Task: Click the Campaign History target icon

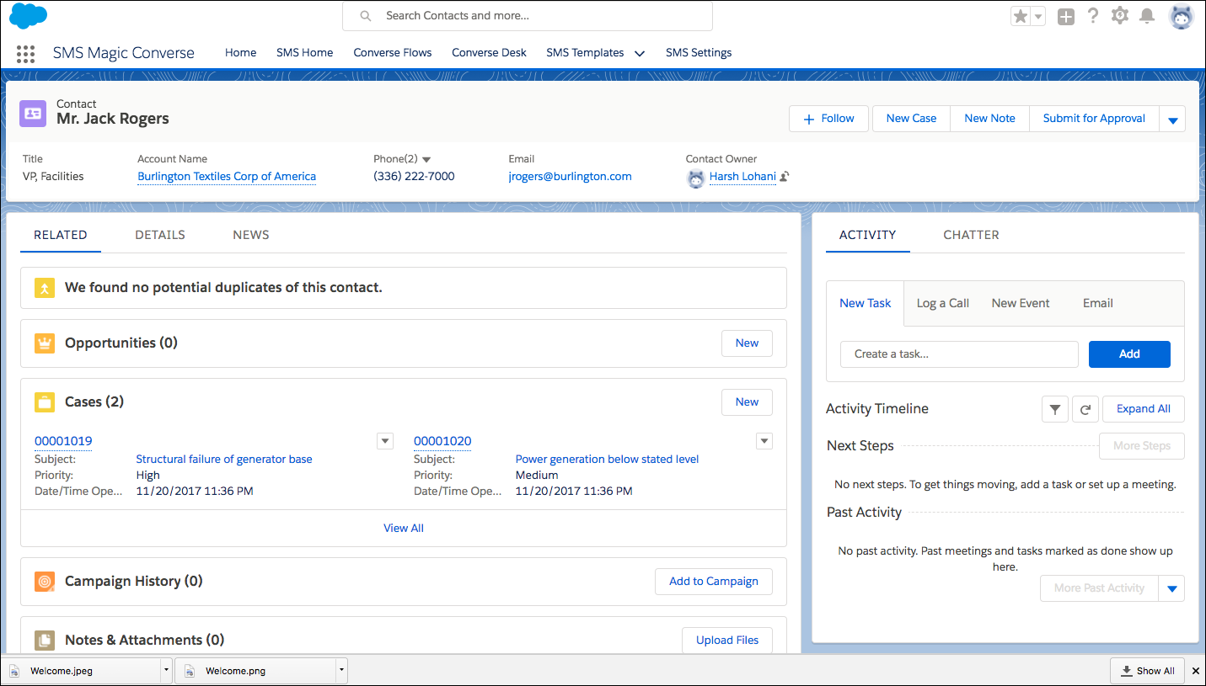Action: [x=45, y=582]
